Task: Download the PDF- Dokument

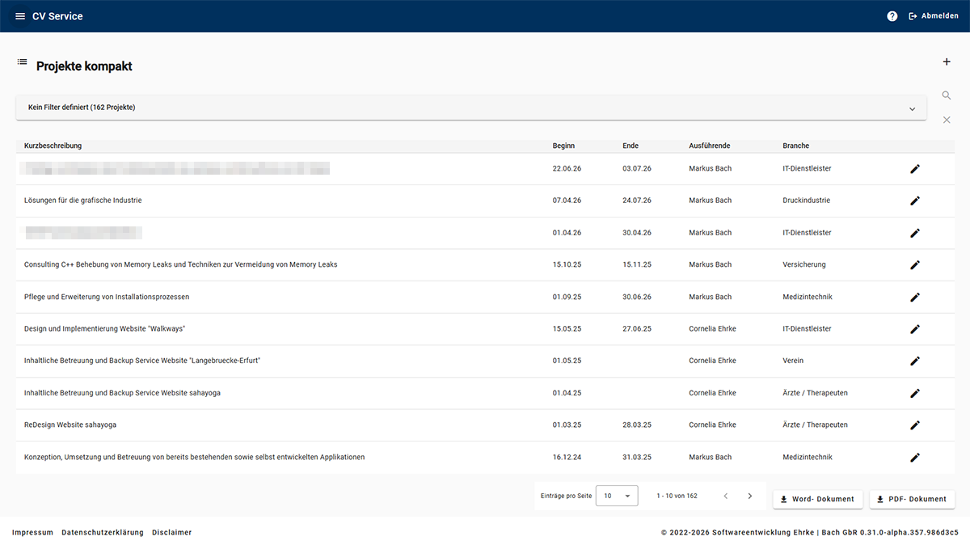Action: click(913, 499)
